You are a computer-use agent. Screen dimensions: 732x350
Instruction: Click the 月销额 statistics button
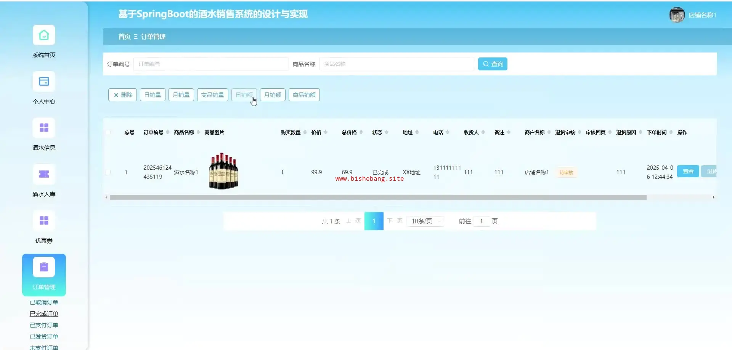coord(273,95)
